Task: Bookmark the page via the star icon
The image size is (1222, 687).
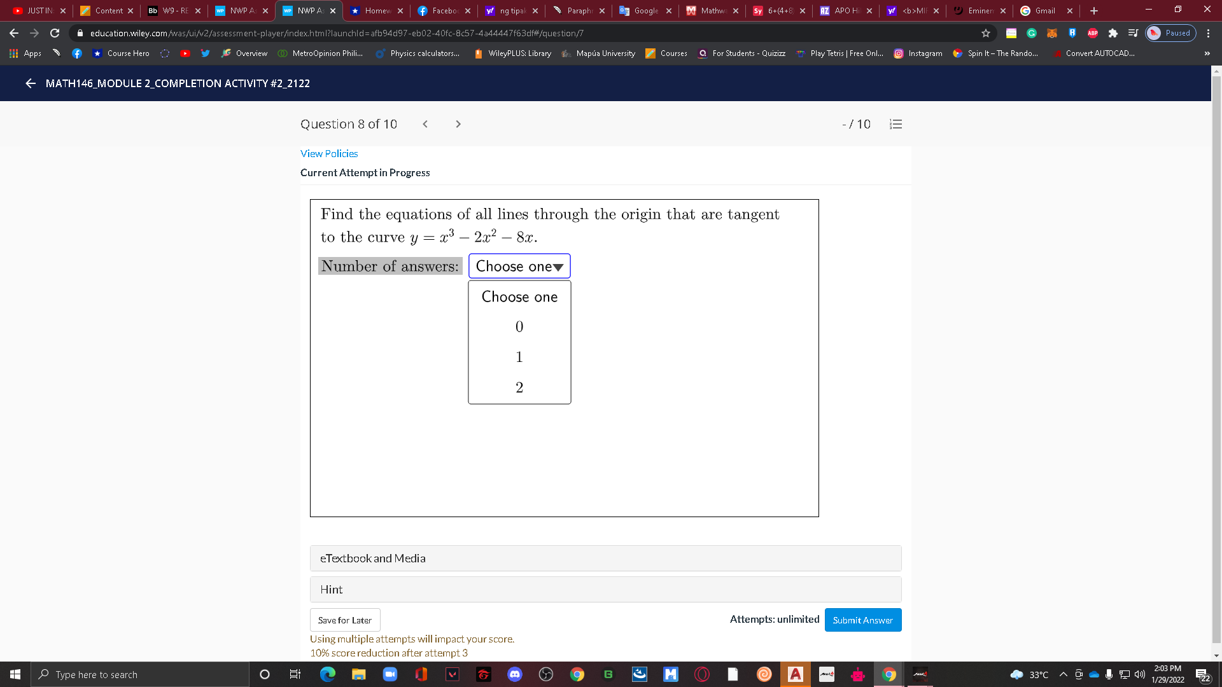Action: [x=985, y=33]
